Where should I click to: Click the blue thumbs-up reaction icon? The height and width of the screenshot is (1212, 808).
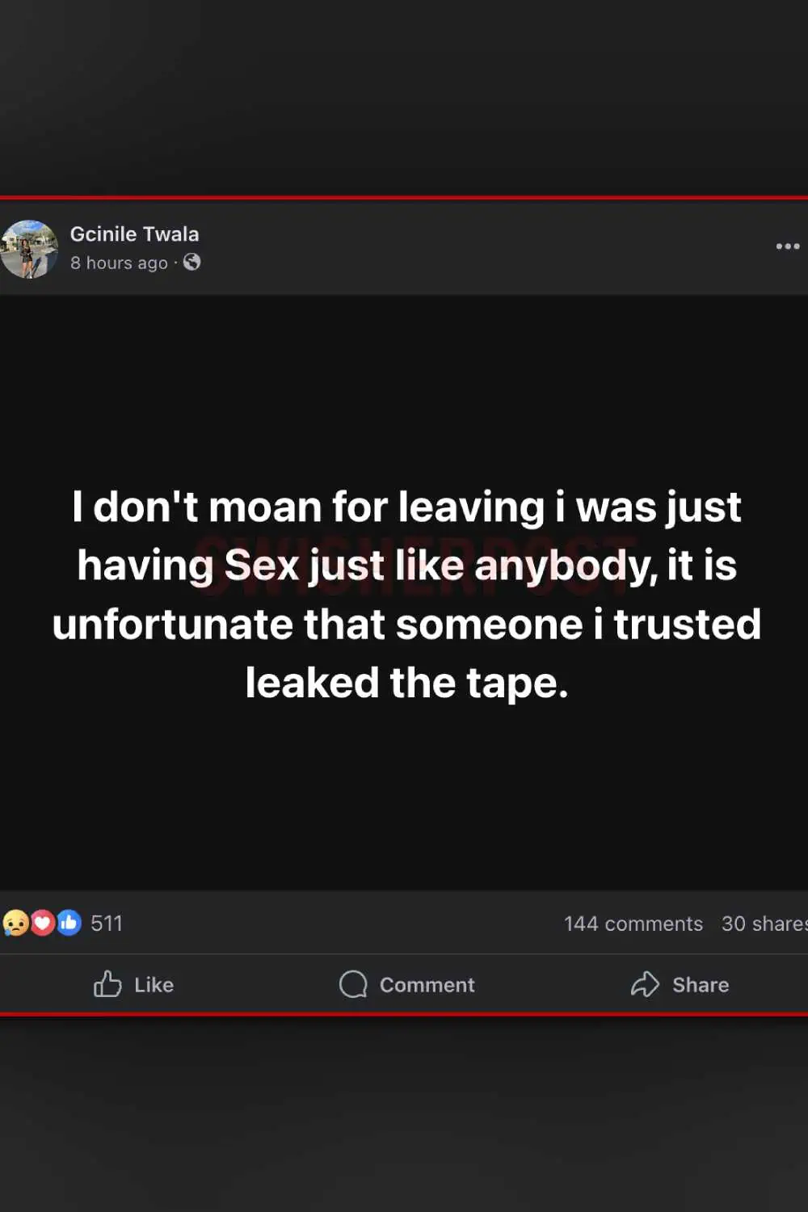point(69,923)
